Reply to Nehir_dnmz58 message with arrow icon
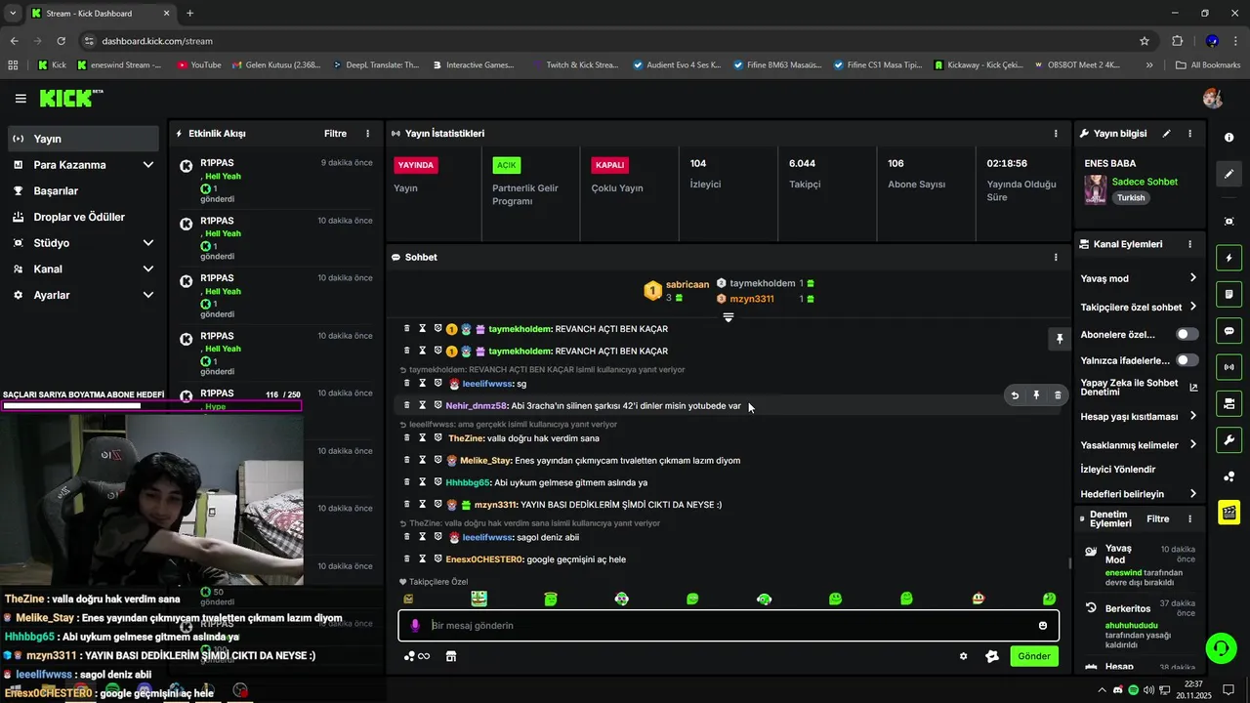 1015,395
